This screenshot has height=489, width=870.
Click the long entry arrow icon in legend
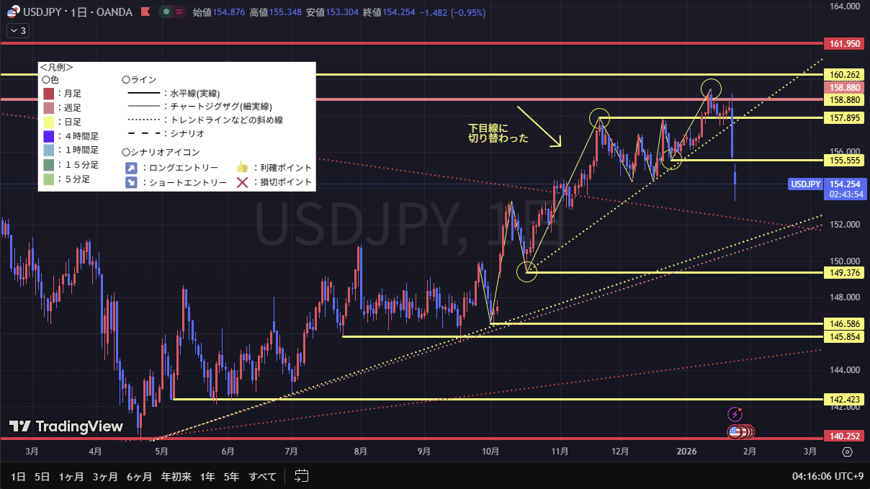click(x=130, y=167)
